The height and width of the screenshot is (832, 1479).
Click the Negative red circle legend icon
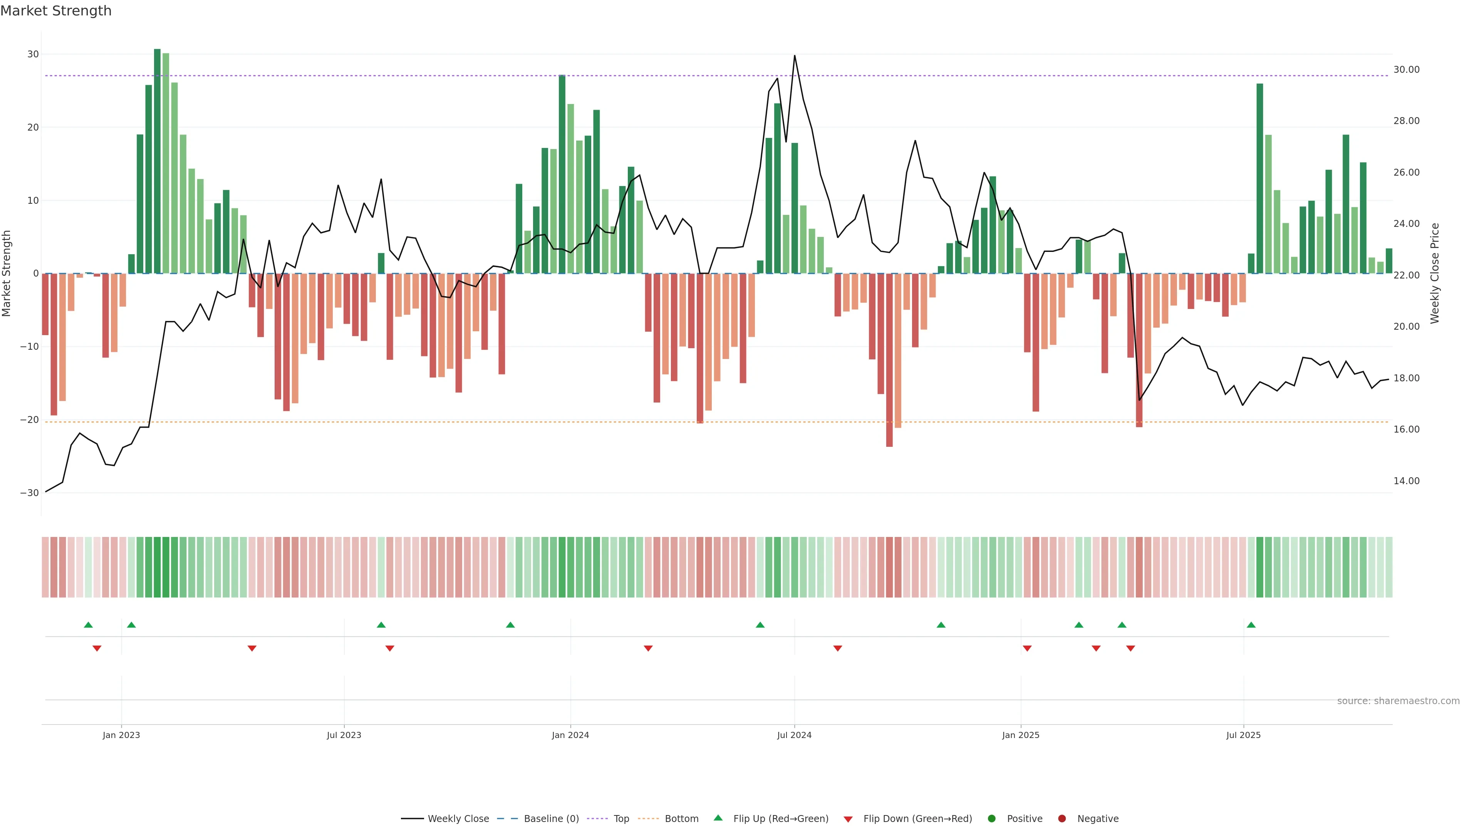(x=1061, y=818)
